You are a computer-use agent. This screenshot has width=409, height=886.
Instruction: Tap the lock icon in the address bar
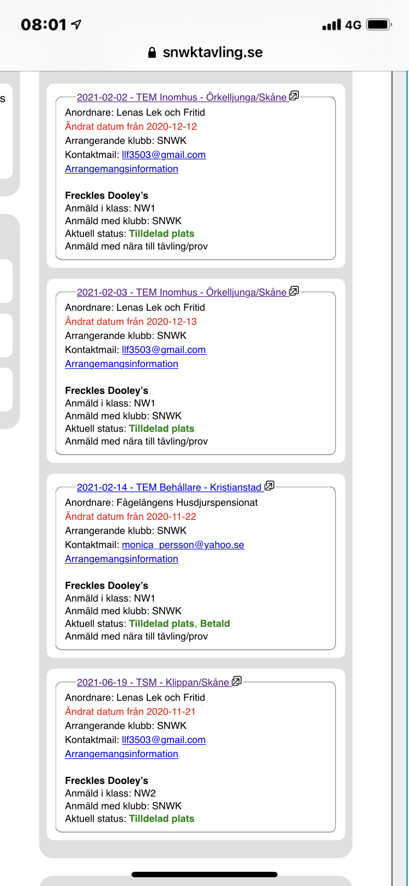(153, 52)
